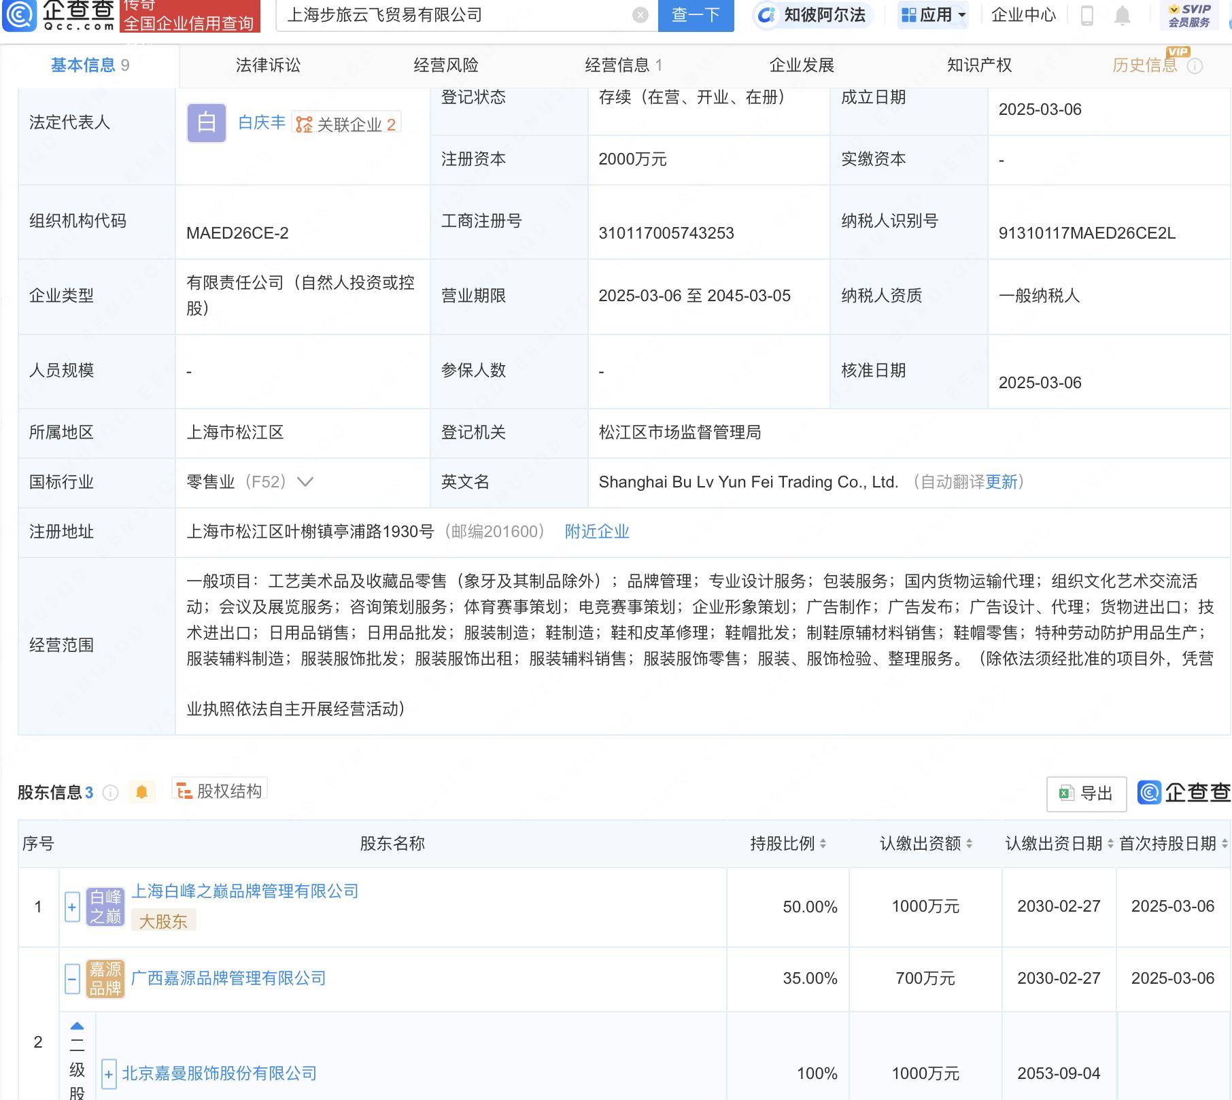Expand 上海白峰之巅品牌管理 shareholder row

click(72, 907)
